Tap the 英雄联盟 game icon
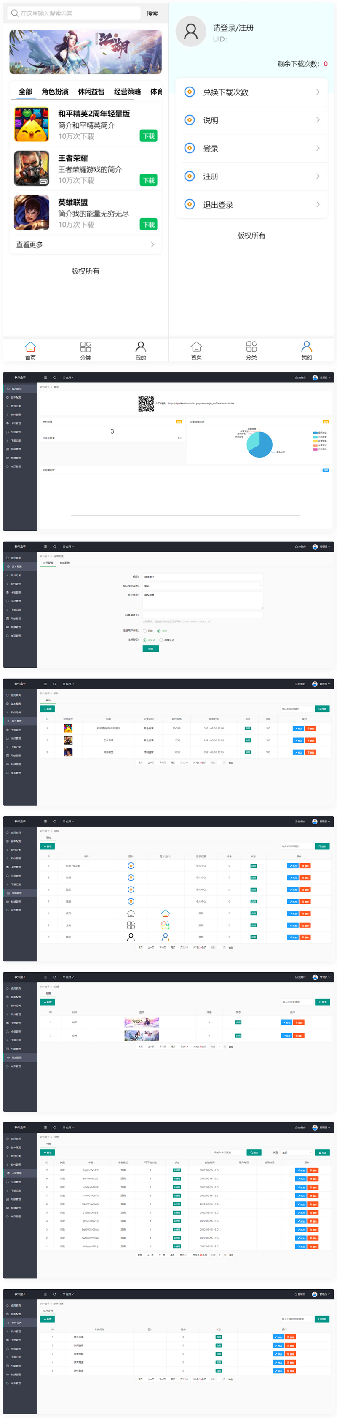 point(31,212)
